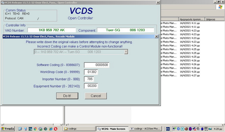Click the dark Bluetooth tray icon
The width and height of the screenshot is (225, 132).
(190, 129)
